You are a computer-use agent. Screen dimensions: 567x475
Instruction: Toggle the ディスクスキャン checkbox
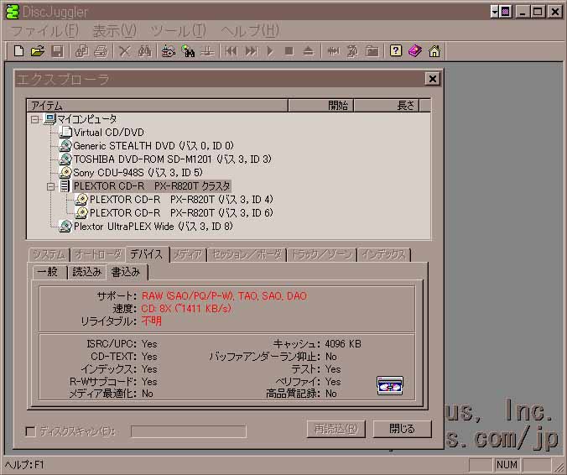(x=31, y=431)
